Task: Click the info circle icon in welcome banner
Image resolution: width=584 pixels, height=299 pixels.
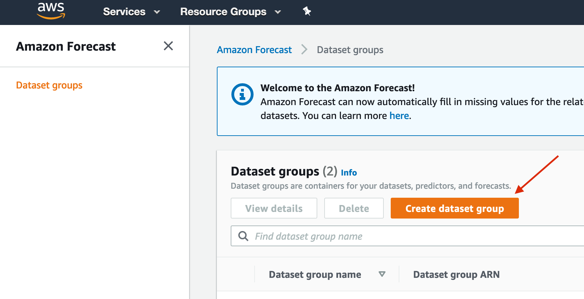Action: (x=242, y=94)
